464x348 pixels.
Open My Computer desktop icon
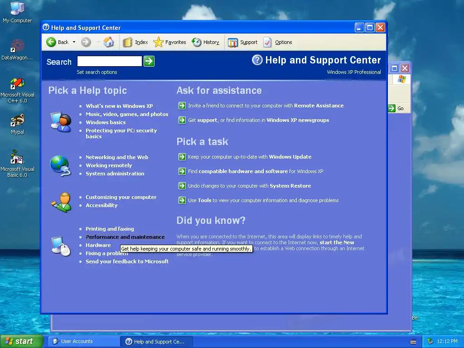[x=17, y=12]
